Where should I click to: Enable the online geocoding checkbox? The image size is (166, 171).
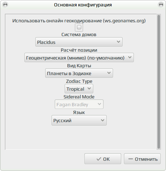point(79,27)
